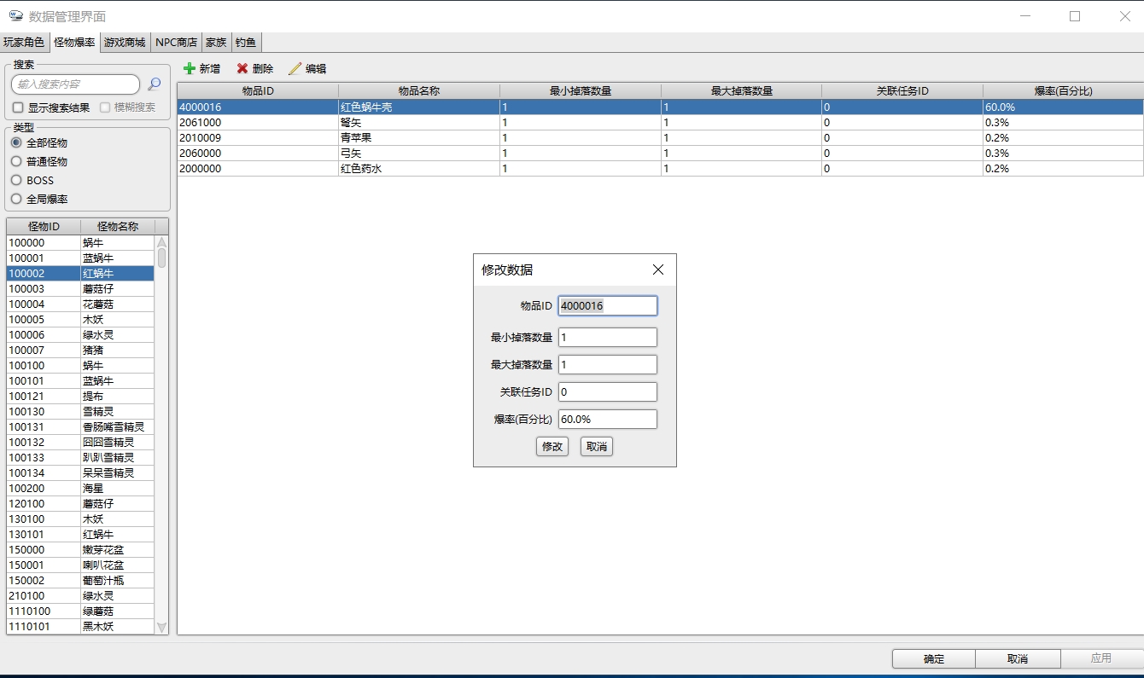Open the 游戏商城 tab

(x=125, y=42)
